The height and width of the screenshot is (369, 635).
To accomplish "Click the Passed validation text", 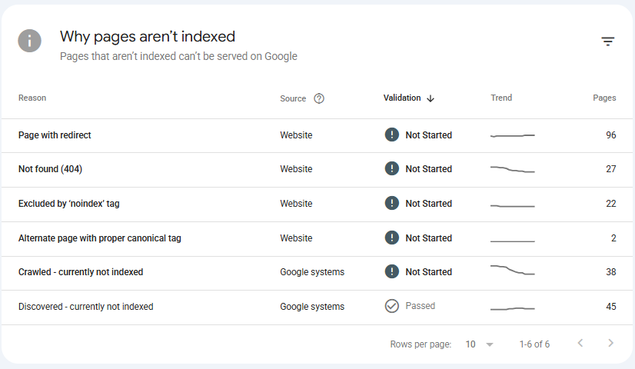I will point(420,306).
